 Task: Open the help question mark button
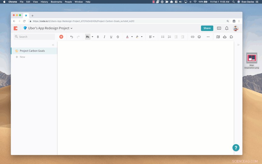(236, 148)
